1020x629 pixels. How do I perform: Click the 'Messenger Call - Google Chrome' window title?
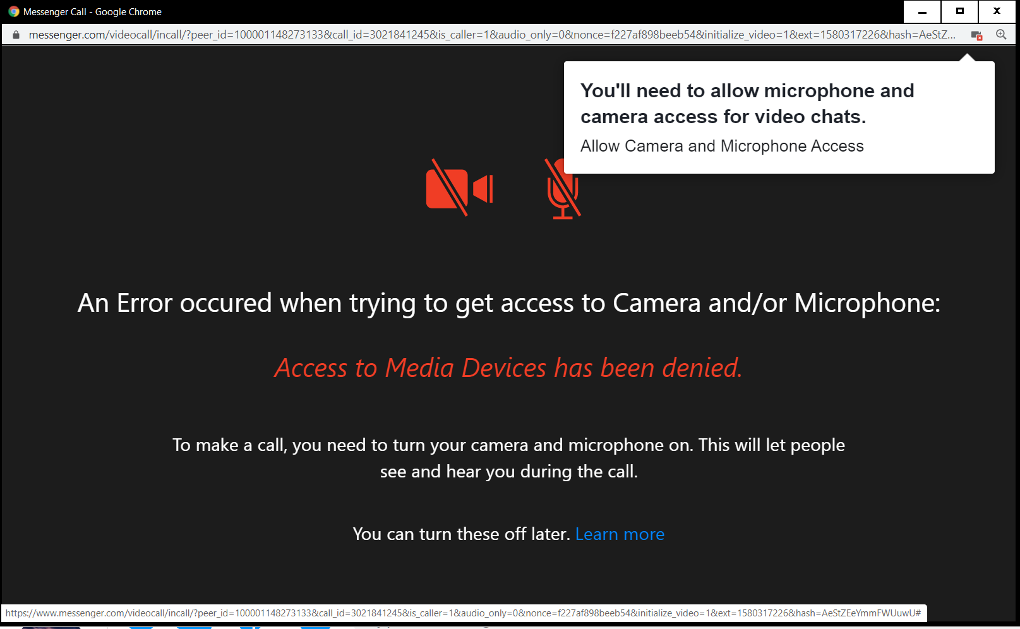(92, 12)
